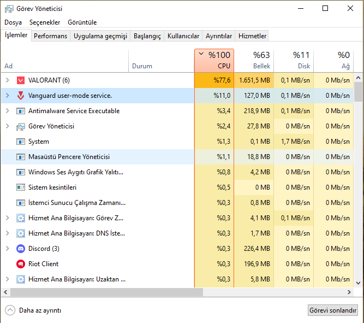Click the Antimalware Service Executable icon
364x323 pixels.
(x=21, y=111)
